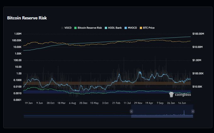Click the 1.00M left axis value

coord(18,34)
